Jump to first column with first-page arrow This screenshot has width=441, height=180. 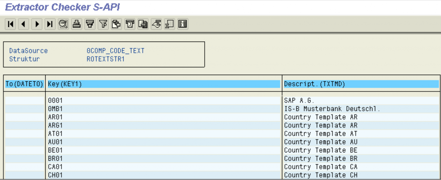[x=10, y=24]
